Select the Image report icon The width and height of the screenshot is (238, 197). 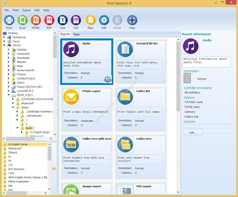pos(71,189)
